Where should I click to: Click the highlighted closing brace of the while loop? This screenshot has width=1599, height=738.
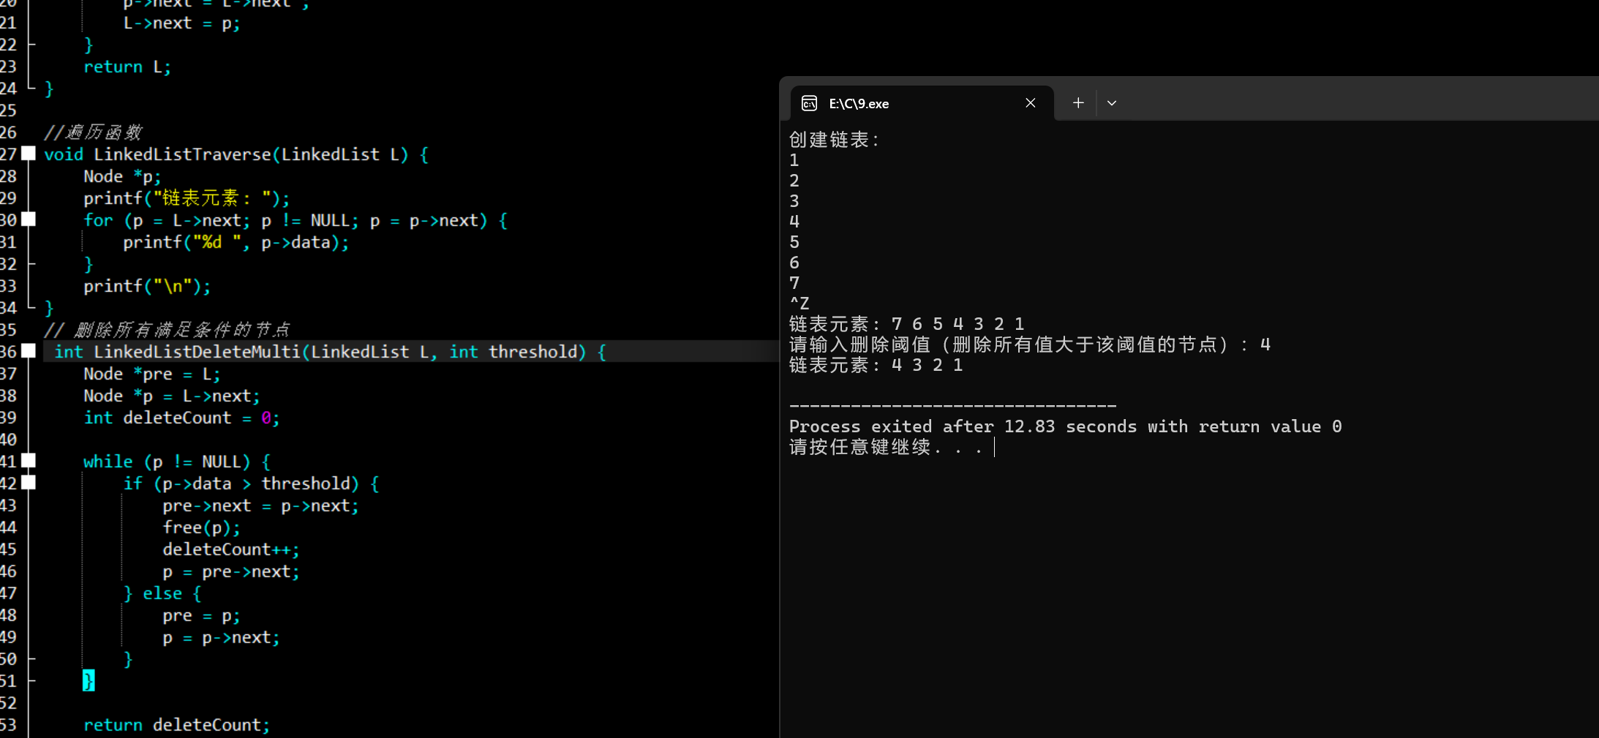(89, 681)
